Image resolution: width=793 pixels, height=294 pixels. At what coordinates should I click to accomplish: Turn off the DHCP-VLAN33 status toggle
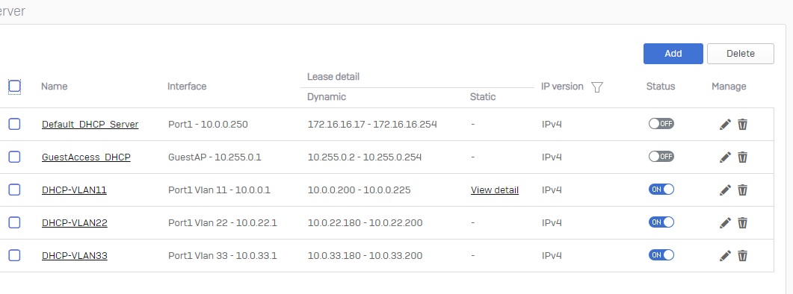click(x=661, y=255)
